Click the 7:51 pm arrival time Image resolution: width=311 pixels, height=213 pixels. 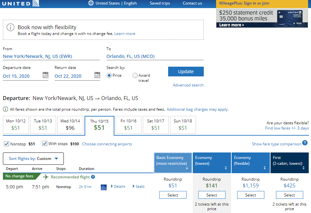(40, 187)
